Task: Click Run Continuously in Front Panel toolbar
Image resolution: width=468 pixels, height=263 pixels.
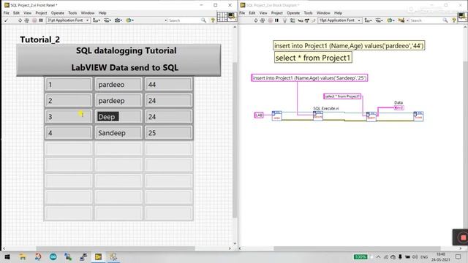Action: pyautogui.click(x=27, y=20)
